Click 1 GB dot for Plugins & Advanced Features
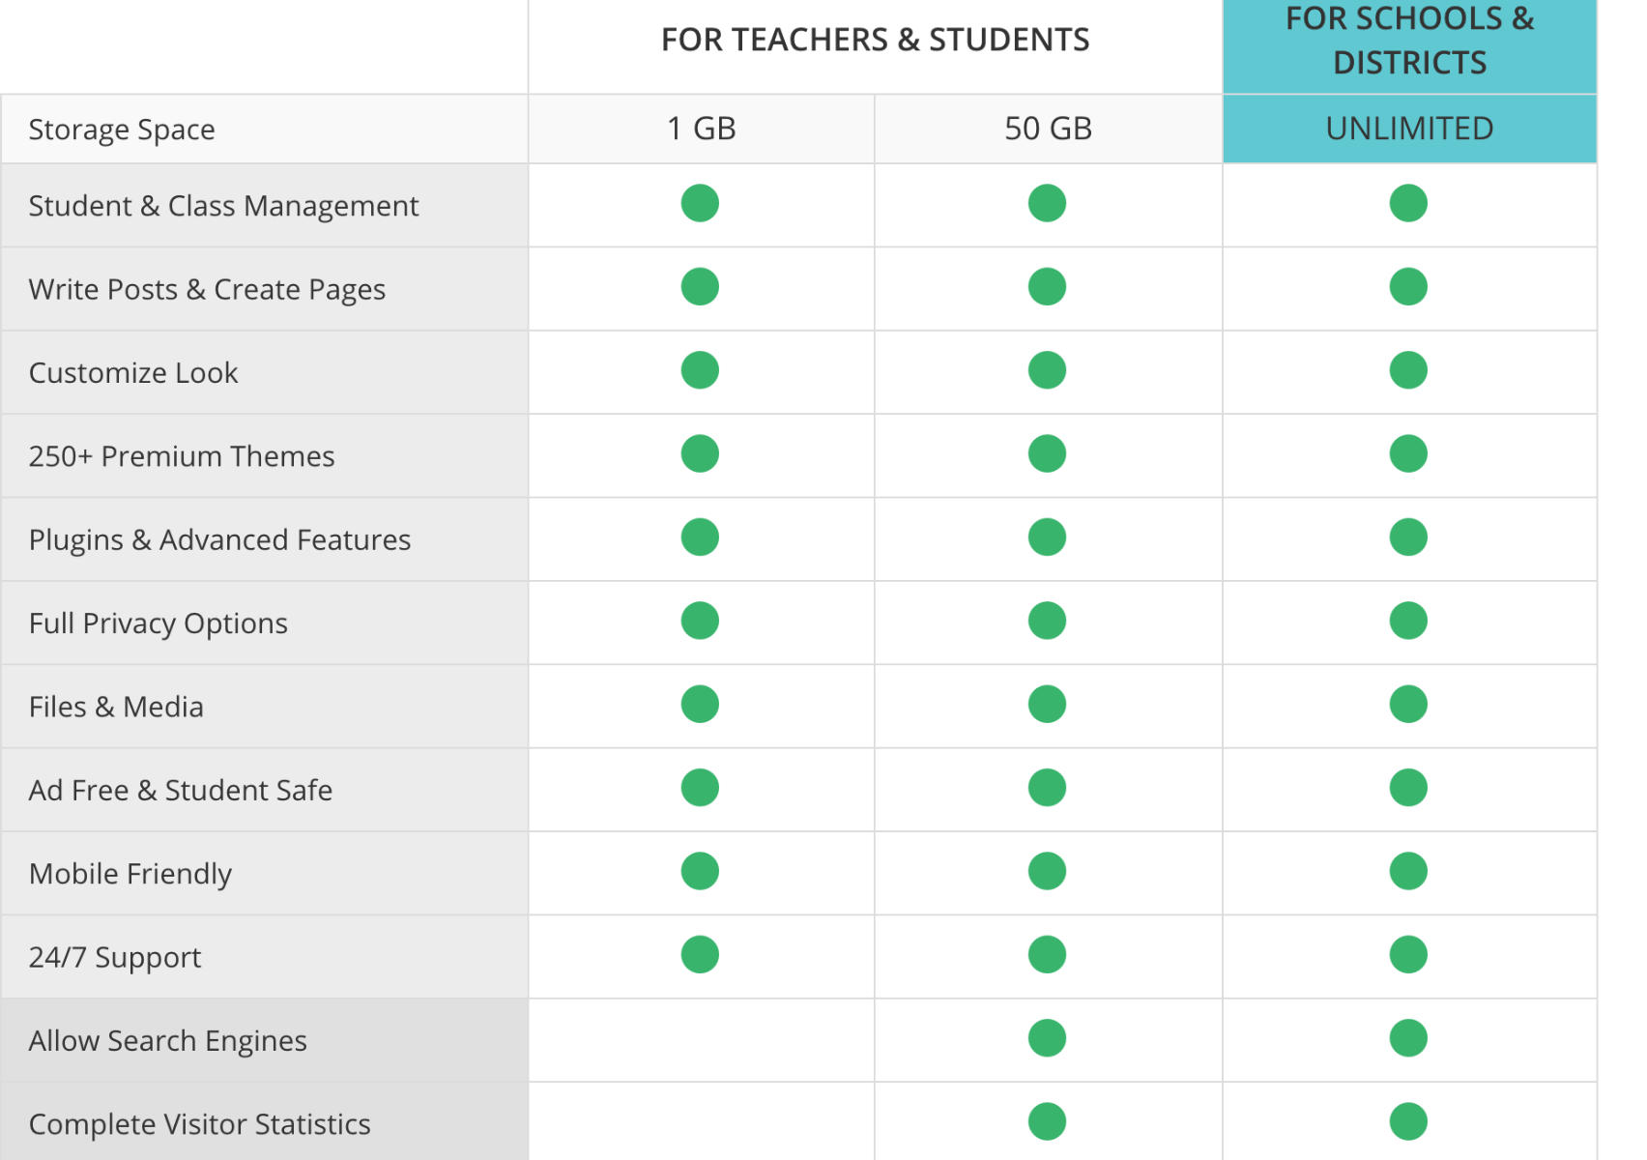Screen dimensions: 1647x1160 click(700, 537)
